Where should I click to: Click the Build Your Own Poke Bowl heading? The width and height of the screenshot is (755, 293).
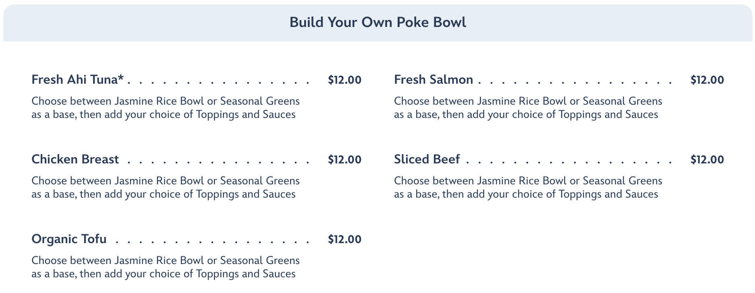(377, 22)
